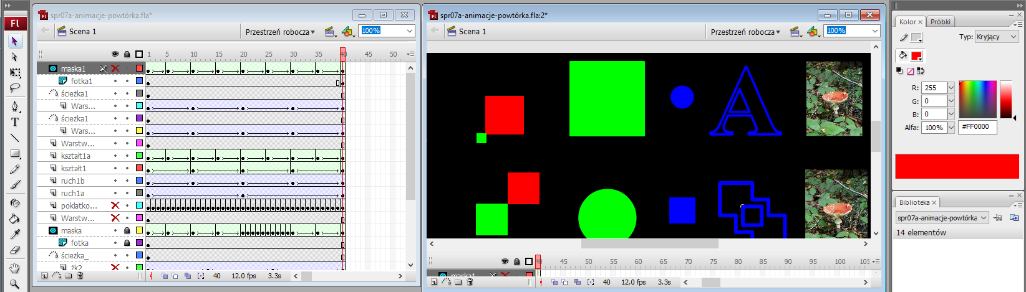Expand the Przestrzeń robocza workspace menu
The width and height of the screenshot is (1026, 292).
280,32
